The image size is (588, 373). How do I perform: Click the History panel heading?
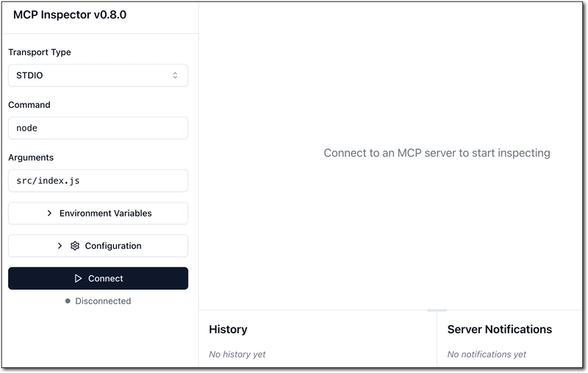[228, 329]
